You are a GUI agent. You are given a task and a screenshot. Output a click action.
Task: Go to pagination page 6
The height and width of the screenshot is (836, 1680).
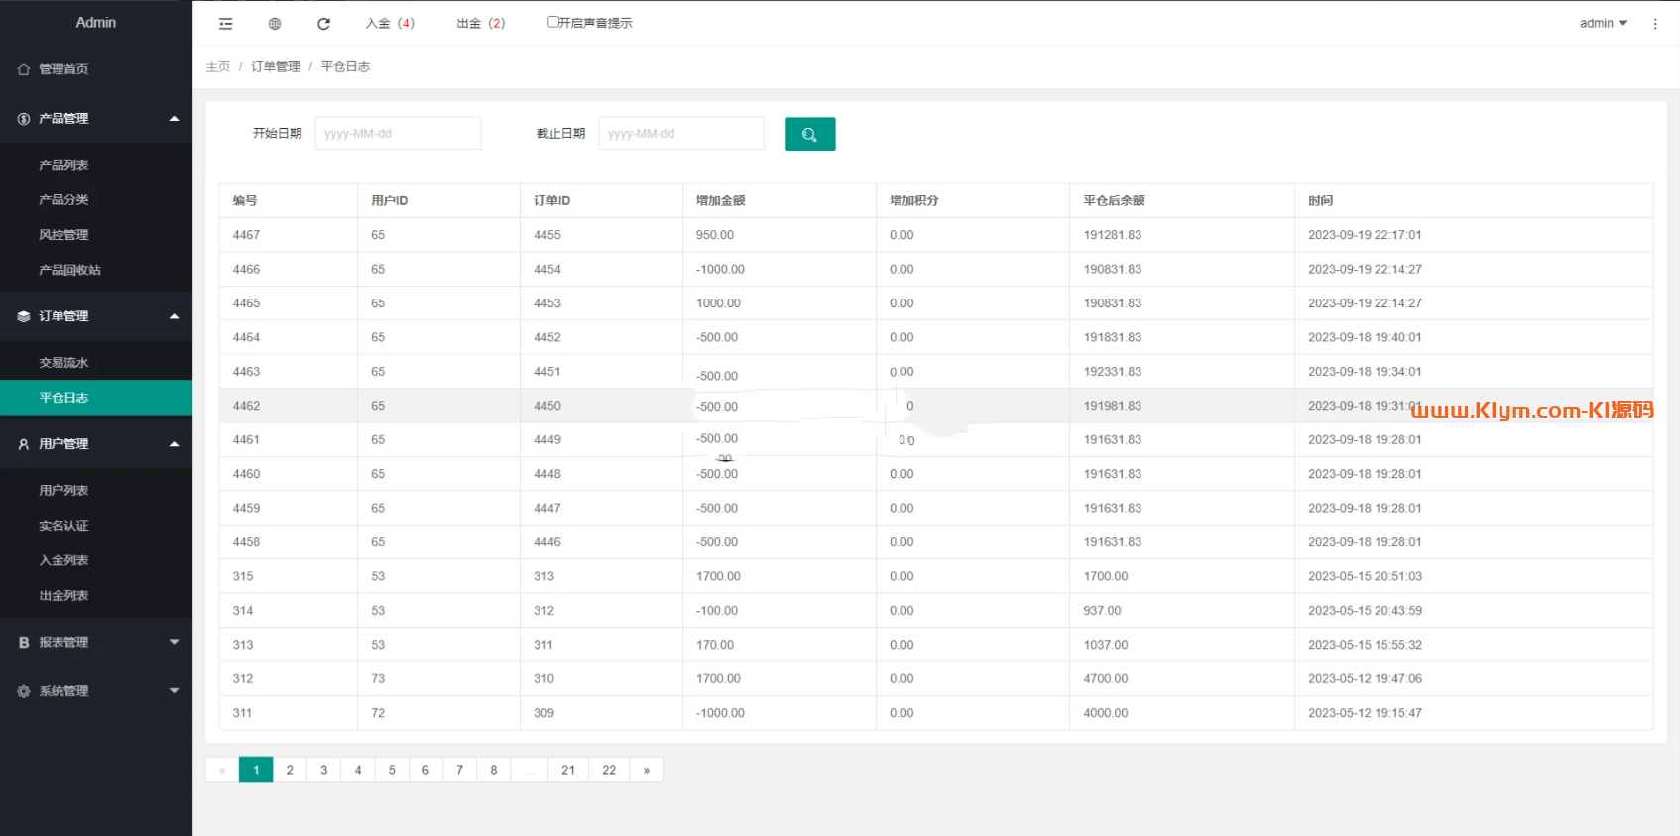coord(425,770)
